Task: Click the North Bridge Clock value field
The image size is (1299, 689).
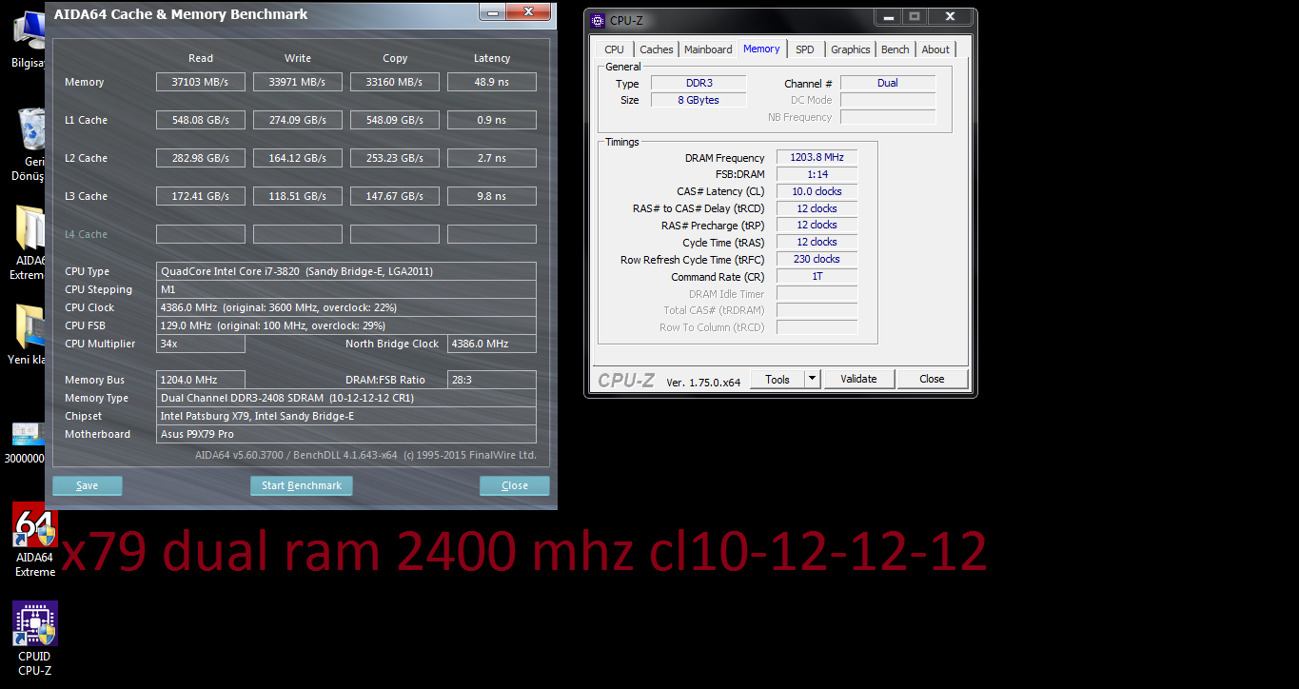Action: pos(492,344)
